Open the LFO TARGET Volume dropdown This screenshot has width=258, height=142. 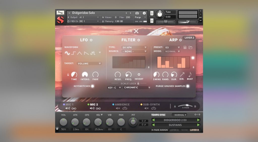[x=89, y=64]
